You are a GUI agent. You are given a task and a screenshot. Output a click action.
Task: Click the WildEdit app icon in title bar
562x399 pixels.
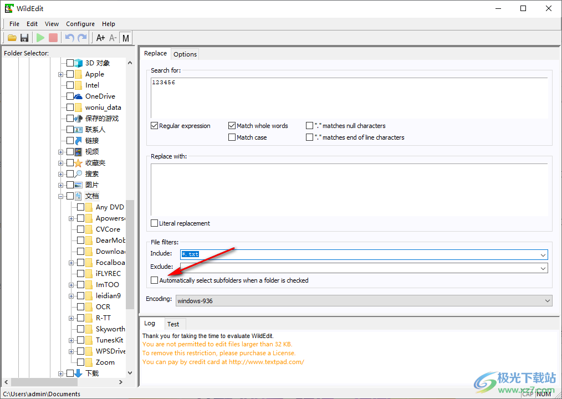tap(9, 8)
